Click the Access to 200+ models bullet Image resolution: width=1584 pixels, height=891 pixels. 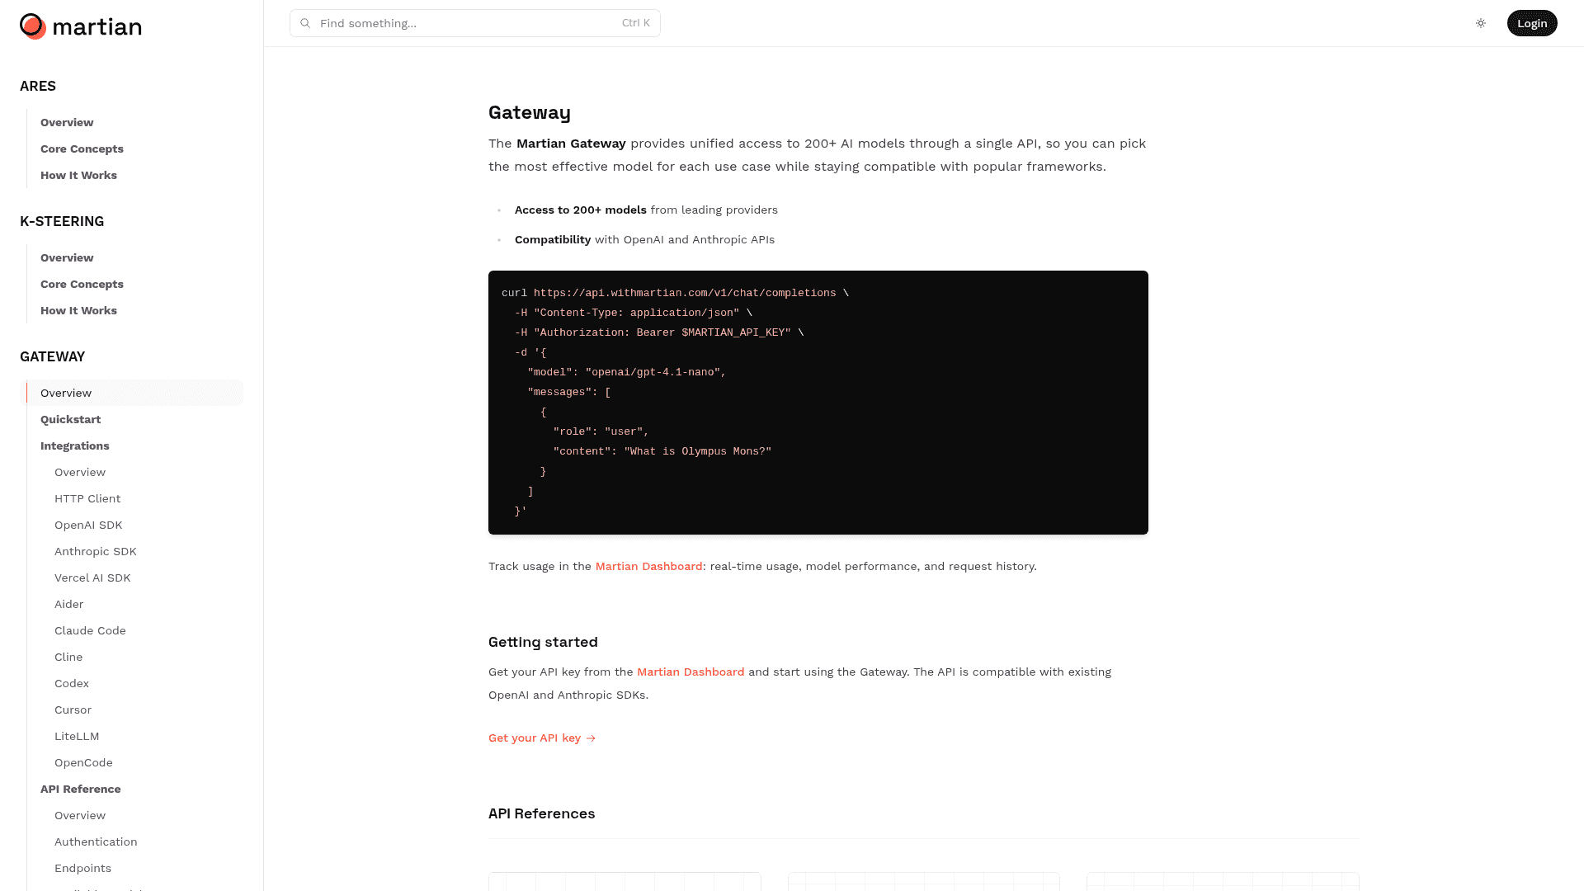pyautogui.click(x=646, y=210)
